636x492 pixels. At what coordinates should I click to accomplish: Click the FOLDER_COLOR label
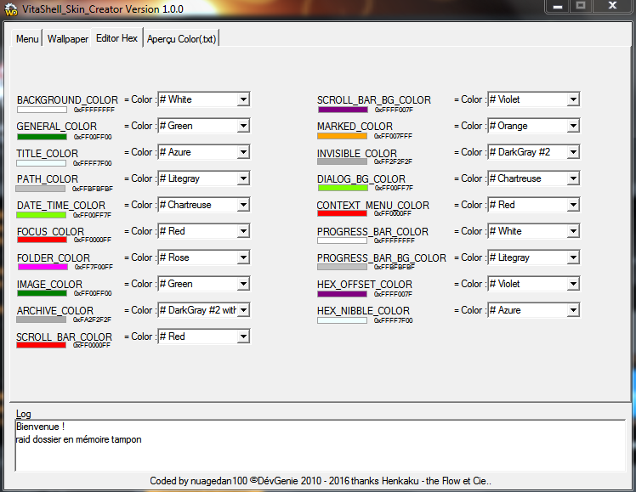click(54, 258)
